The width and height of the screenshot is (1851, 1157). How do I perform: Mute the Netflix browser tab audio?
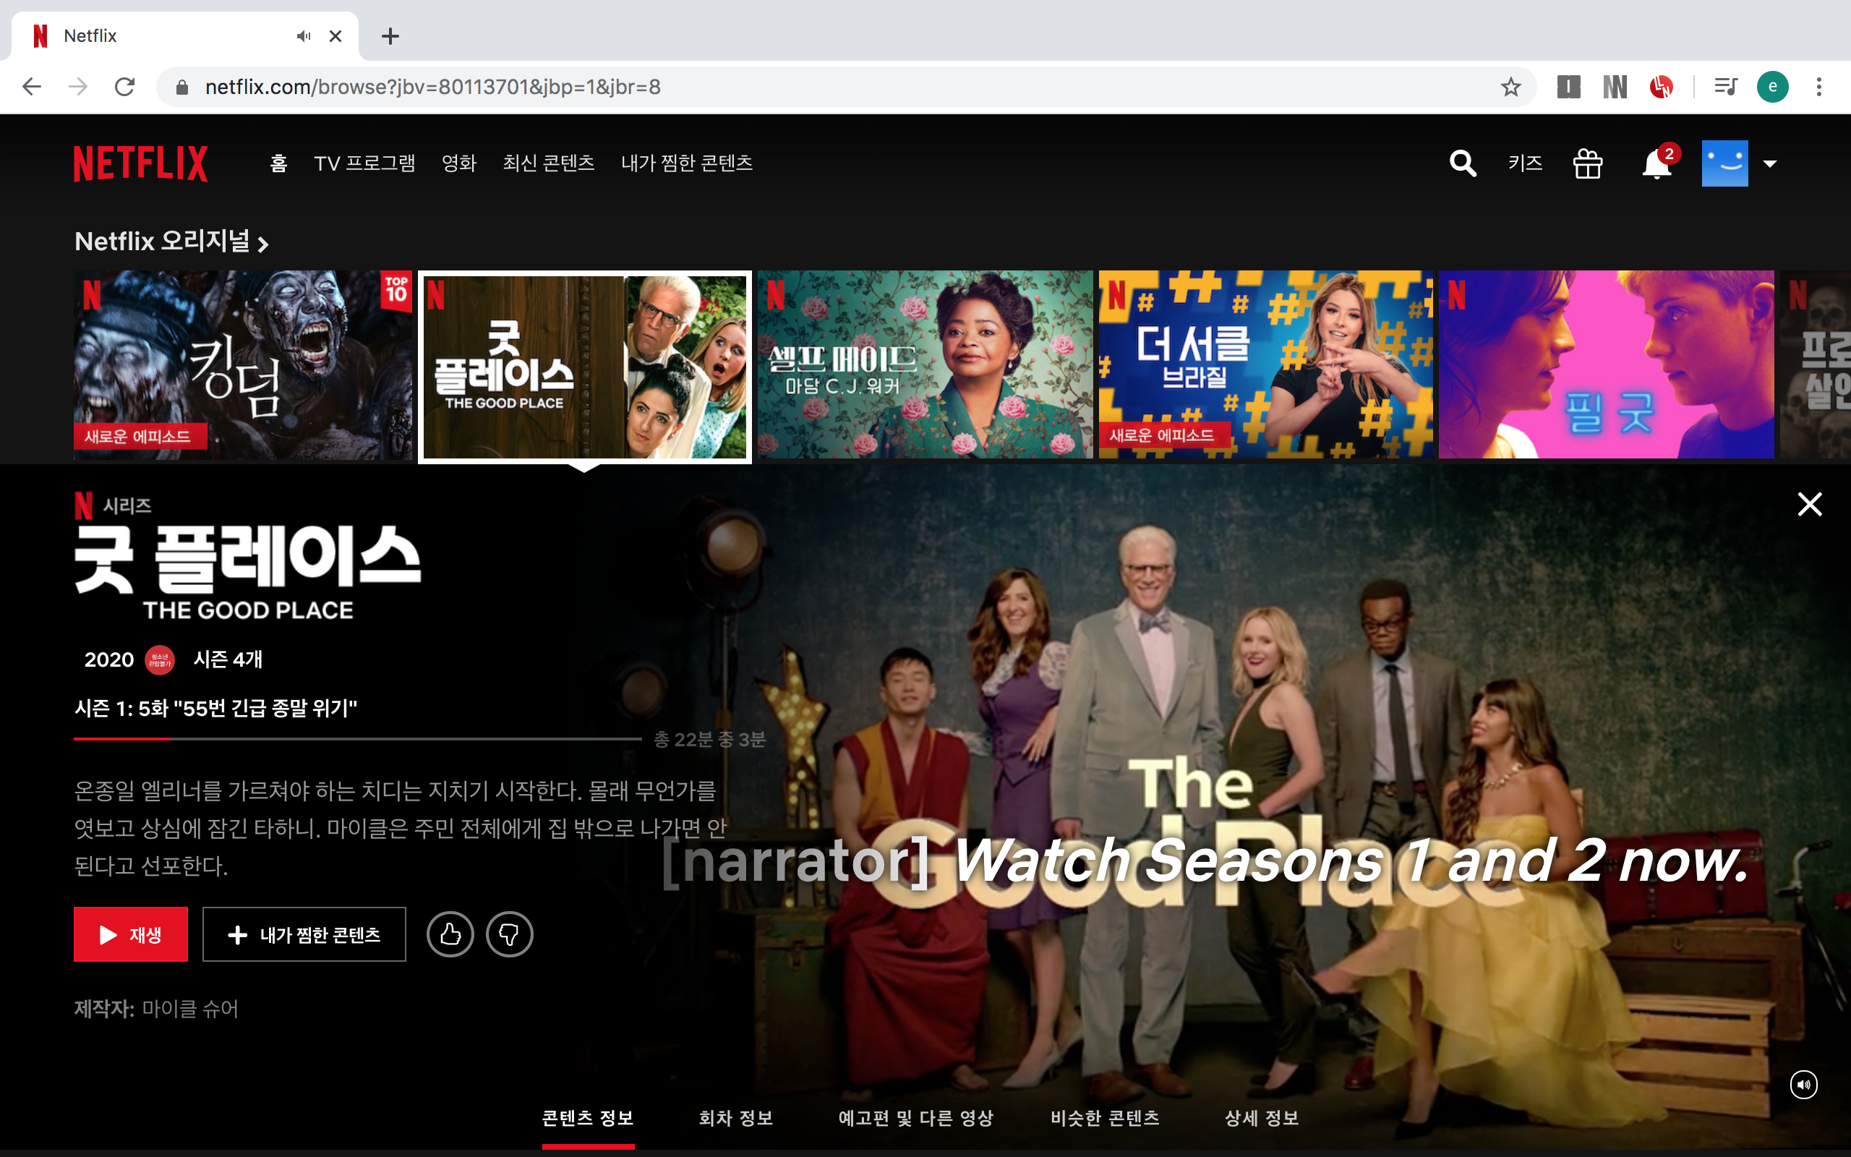tap(304, 36)
